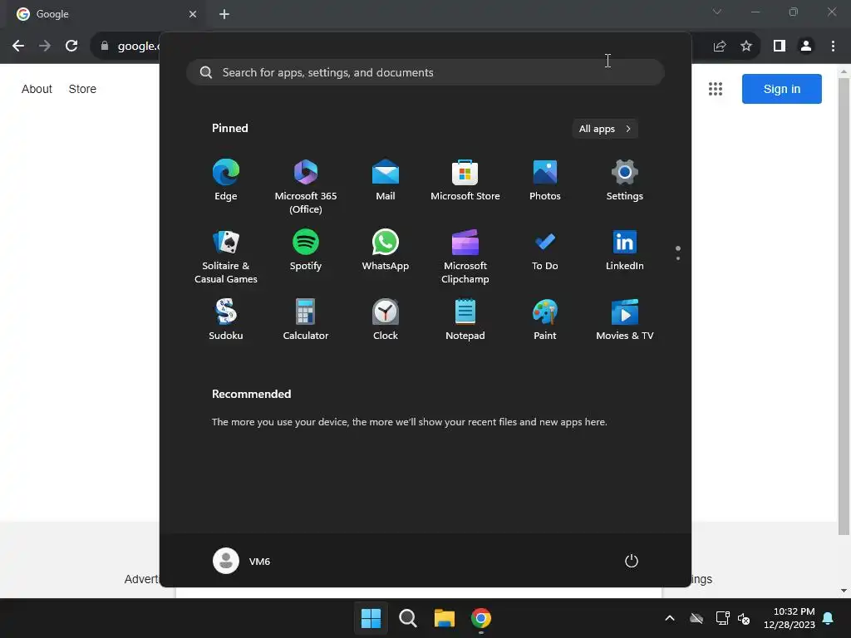Open network status tray icon
851x638 pixels.
722,618
